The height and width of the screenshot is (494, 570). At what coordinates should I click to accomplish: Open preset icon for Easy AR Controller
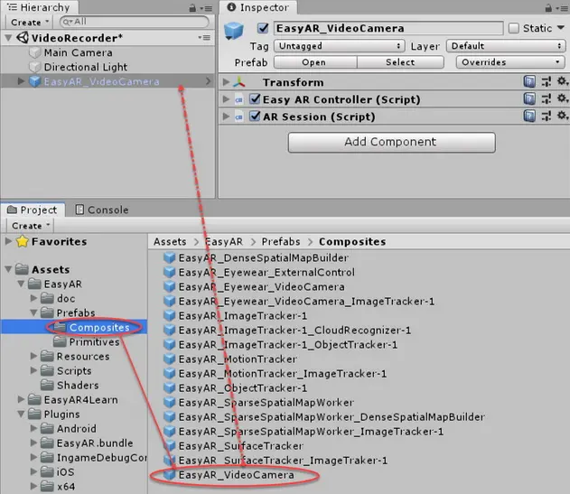pos(546,98)
